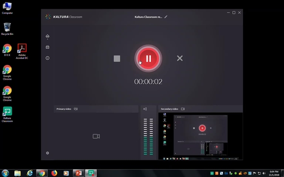Open the scheduled recordings calendar icon

click(47, 47)
